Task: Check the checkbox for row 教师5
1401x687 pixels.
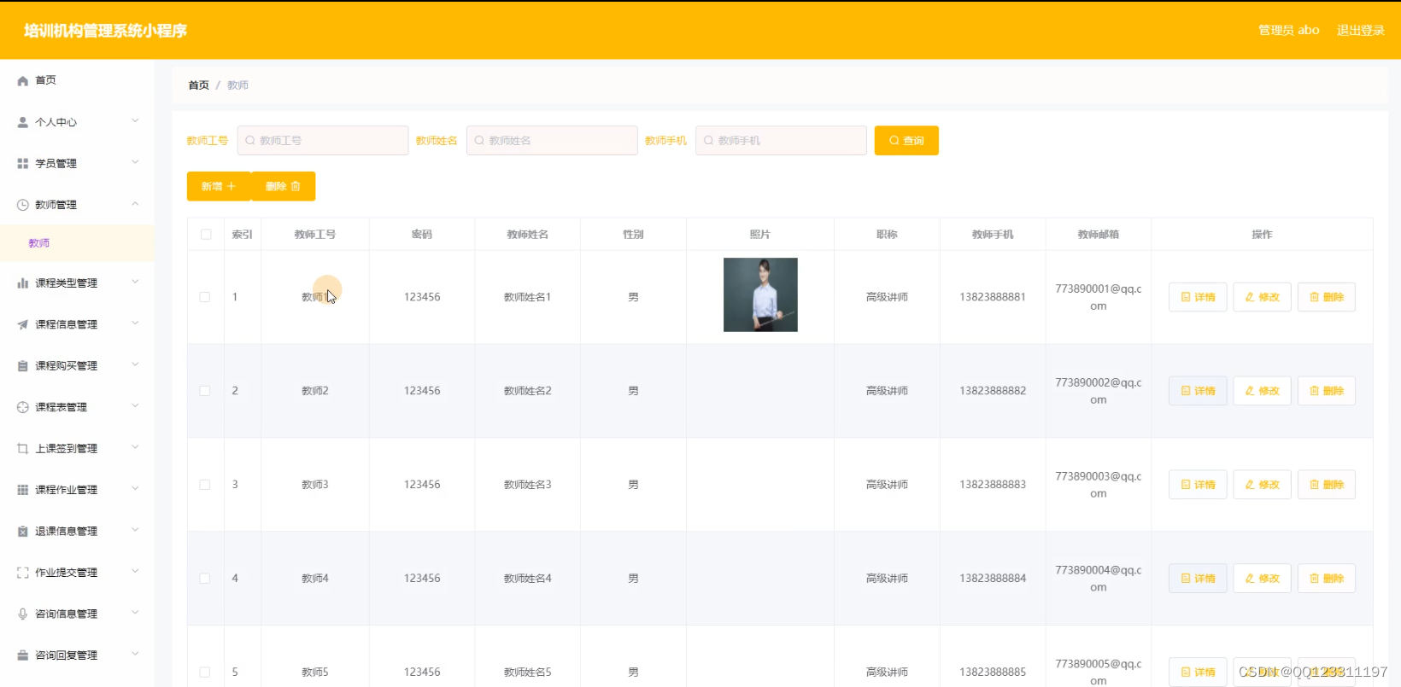Action: tap(205, 672)
